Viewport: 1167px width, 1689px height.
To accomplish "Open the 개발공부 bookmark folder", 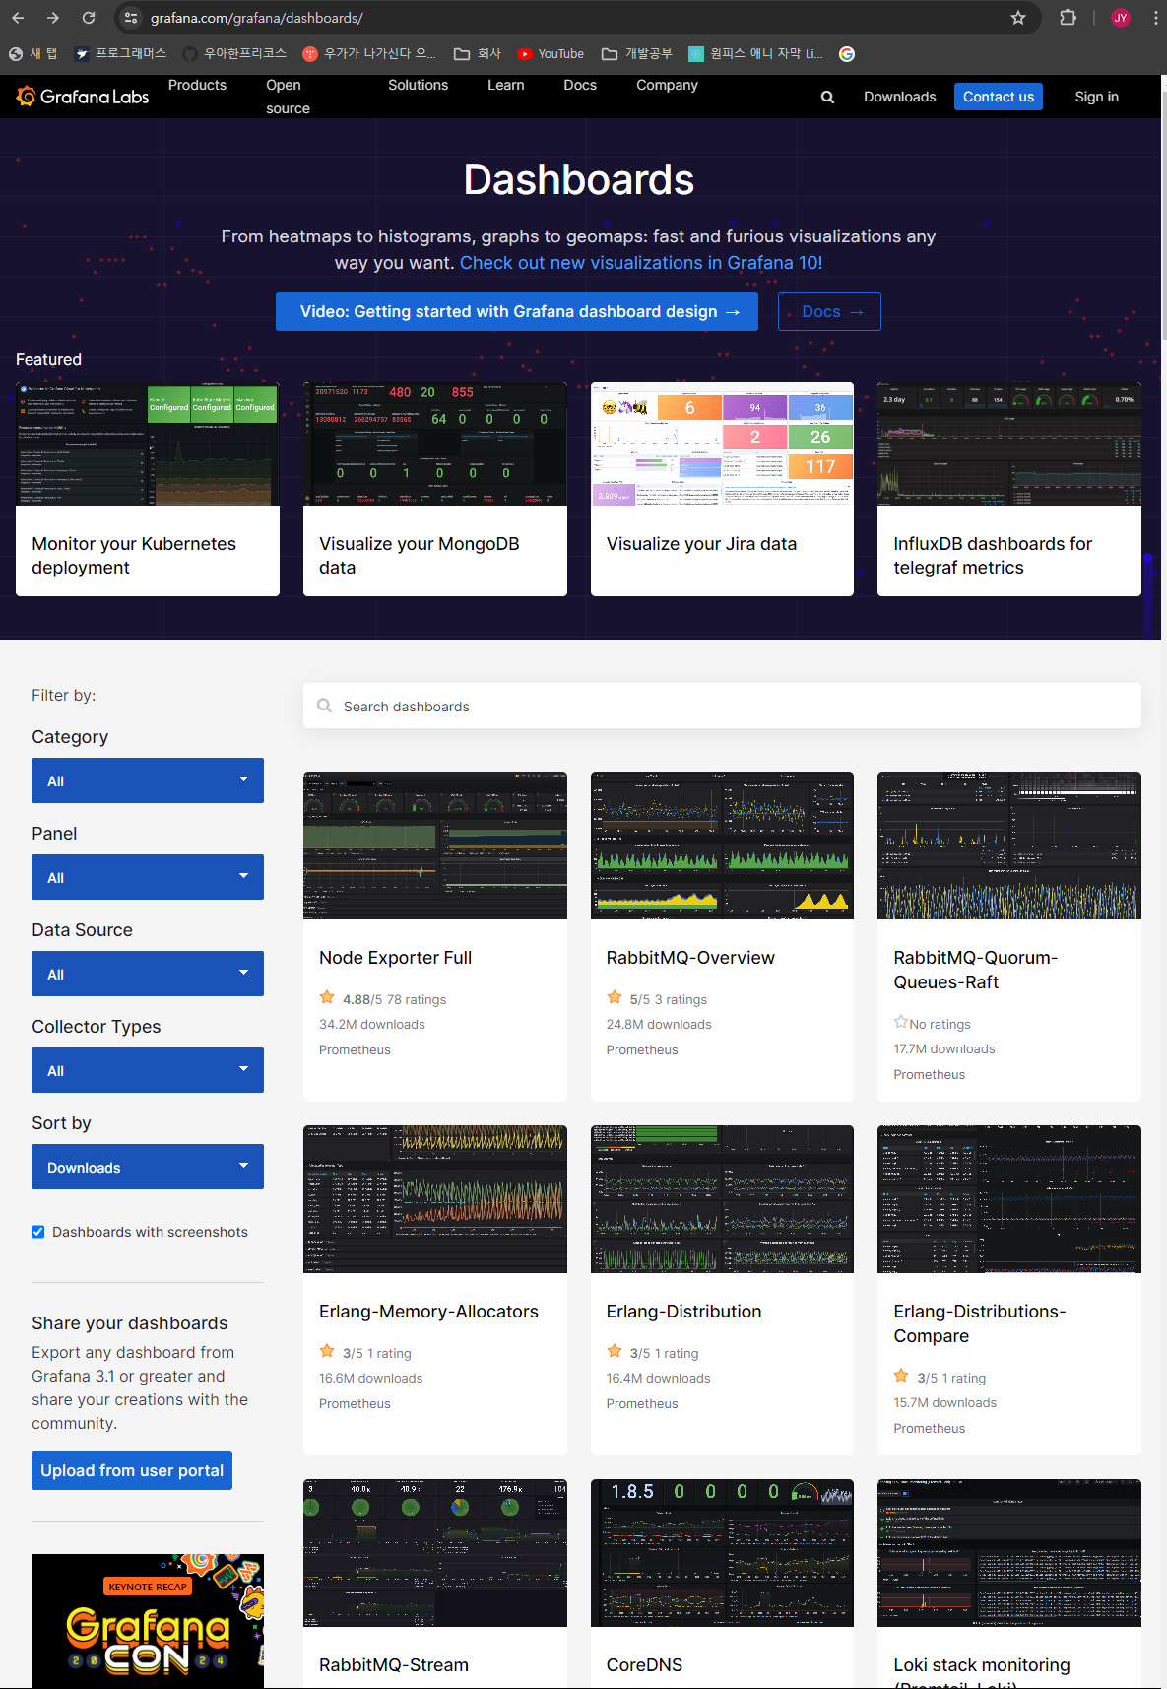I will click(637, 54).
